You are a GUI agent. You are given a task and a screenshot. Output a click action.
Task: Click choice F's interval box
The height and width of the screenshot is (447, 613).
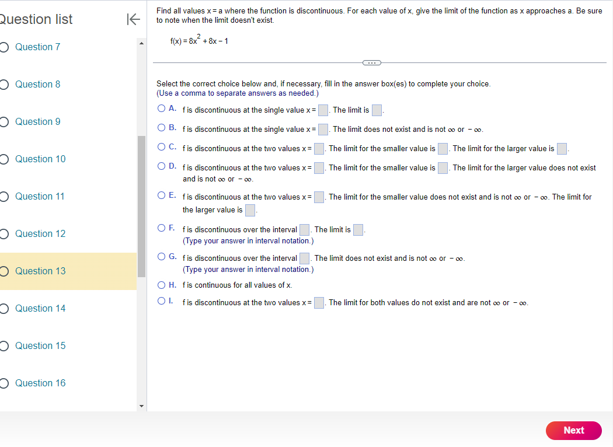pos(305,230)
